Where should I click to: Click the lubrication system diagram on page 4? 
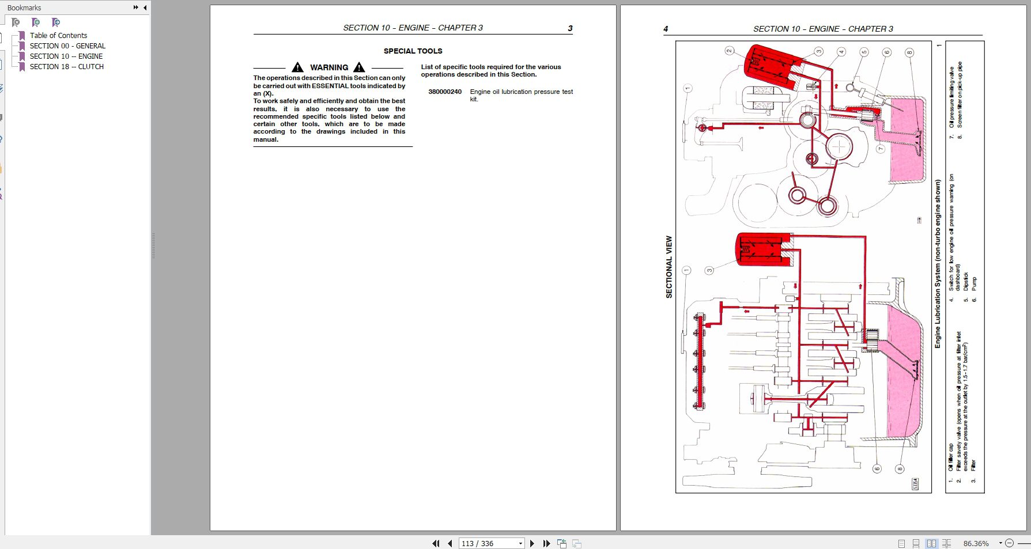[x=803, y=267]
